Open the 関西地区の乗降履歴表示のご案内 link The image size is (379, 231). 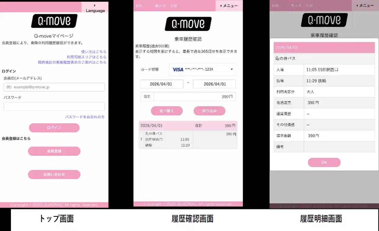tap(72, 62)
